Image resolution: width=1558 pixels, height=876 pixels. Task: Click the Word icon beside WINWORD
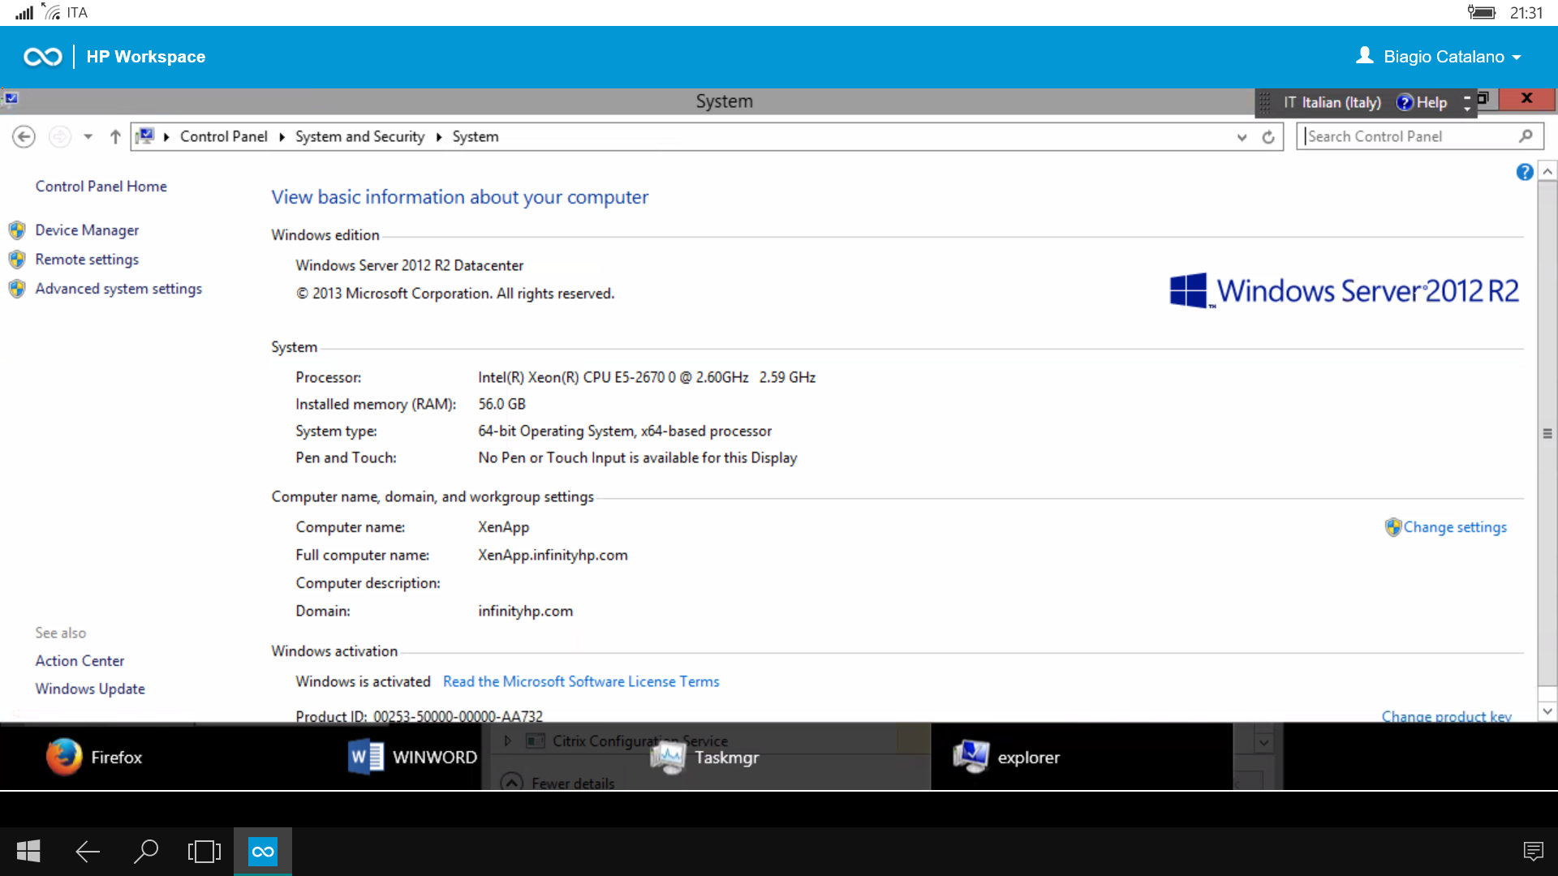[365, 757]
